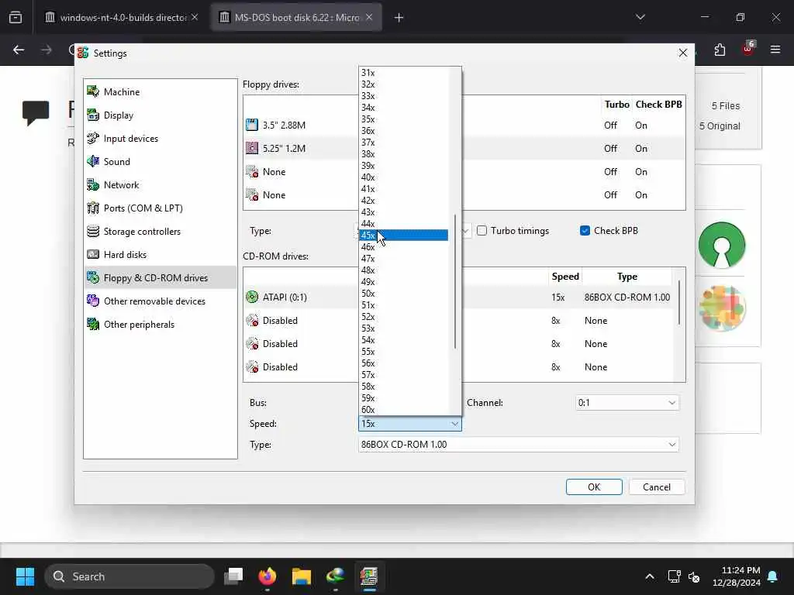The height and width of the screenshot is (595, 794).
Task: Click the uBlock Origin extension icon
Action: [747, 50]
